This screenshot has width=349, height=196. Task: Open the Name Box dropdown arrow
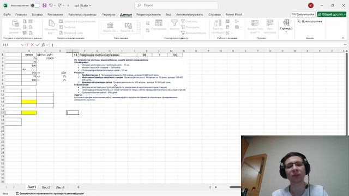(22, 45)
